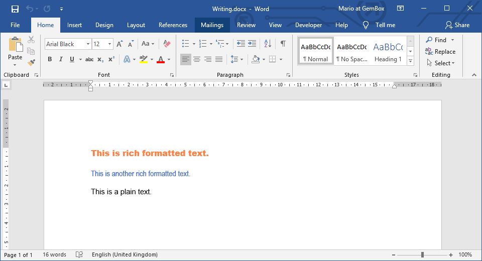Click the Format Painter brush icon
The width and height of the screenshot is (482, 261).
pyautogui.click(x=31, y=62)
